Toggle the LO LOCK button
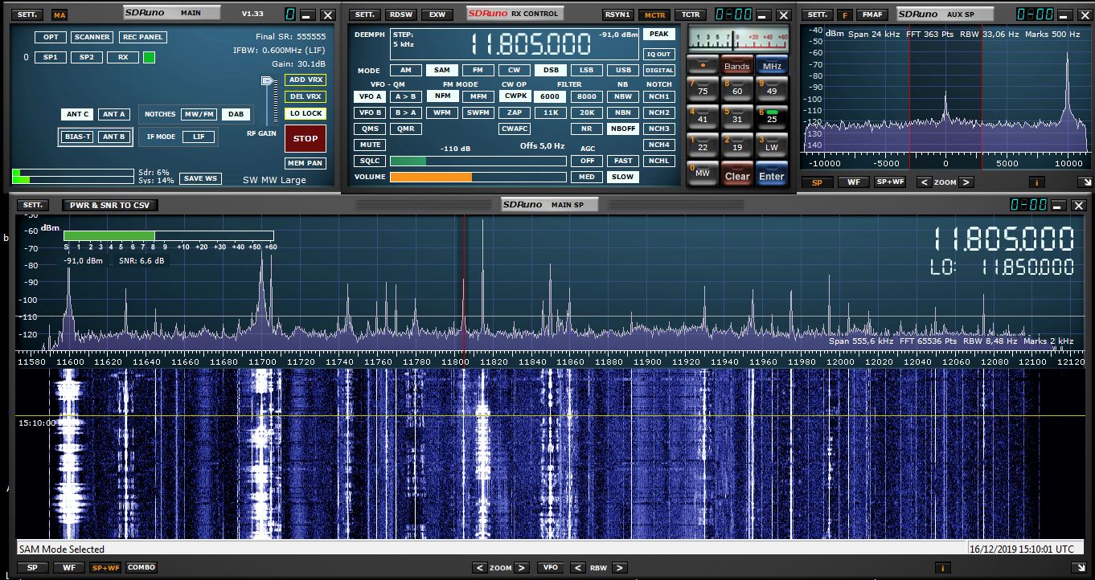 tap(306, 113)
